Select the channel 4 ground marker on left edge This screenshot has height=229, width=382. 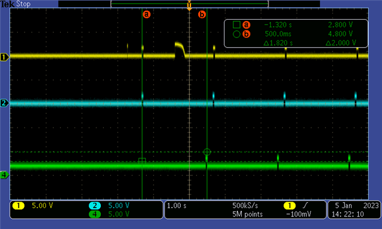click(4, 175)
